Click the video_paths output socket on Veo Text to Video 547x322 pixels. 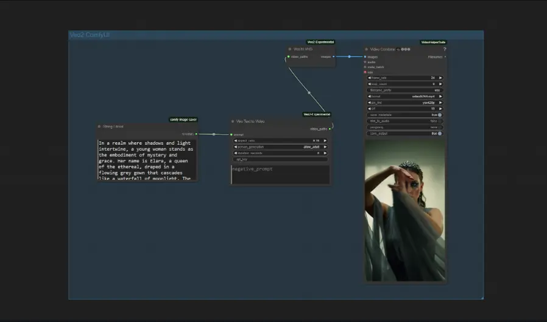tap(330, 129)
